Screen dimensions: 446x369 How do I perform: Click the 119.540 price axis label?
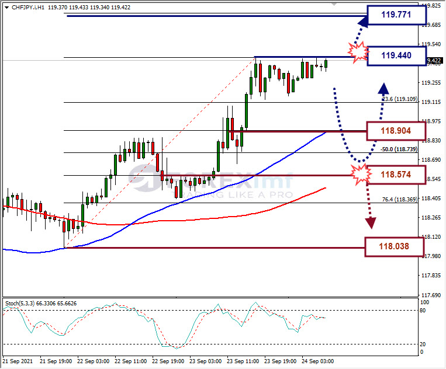[x=431, y=44]
